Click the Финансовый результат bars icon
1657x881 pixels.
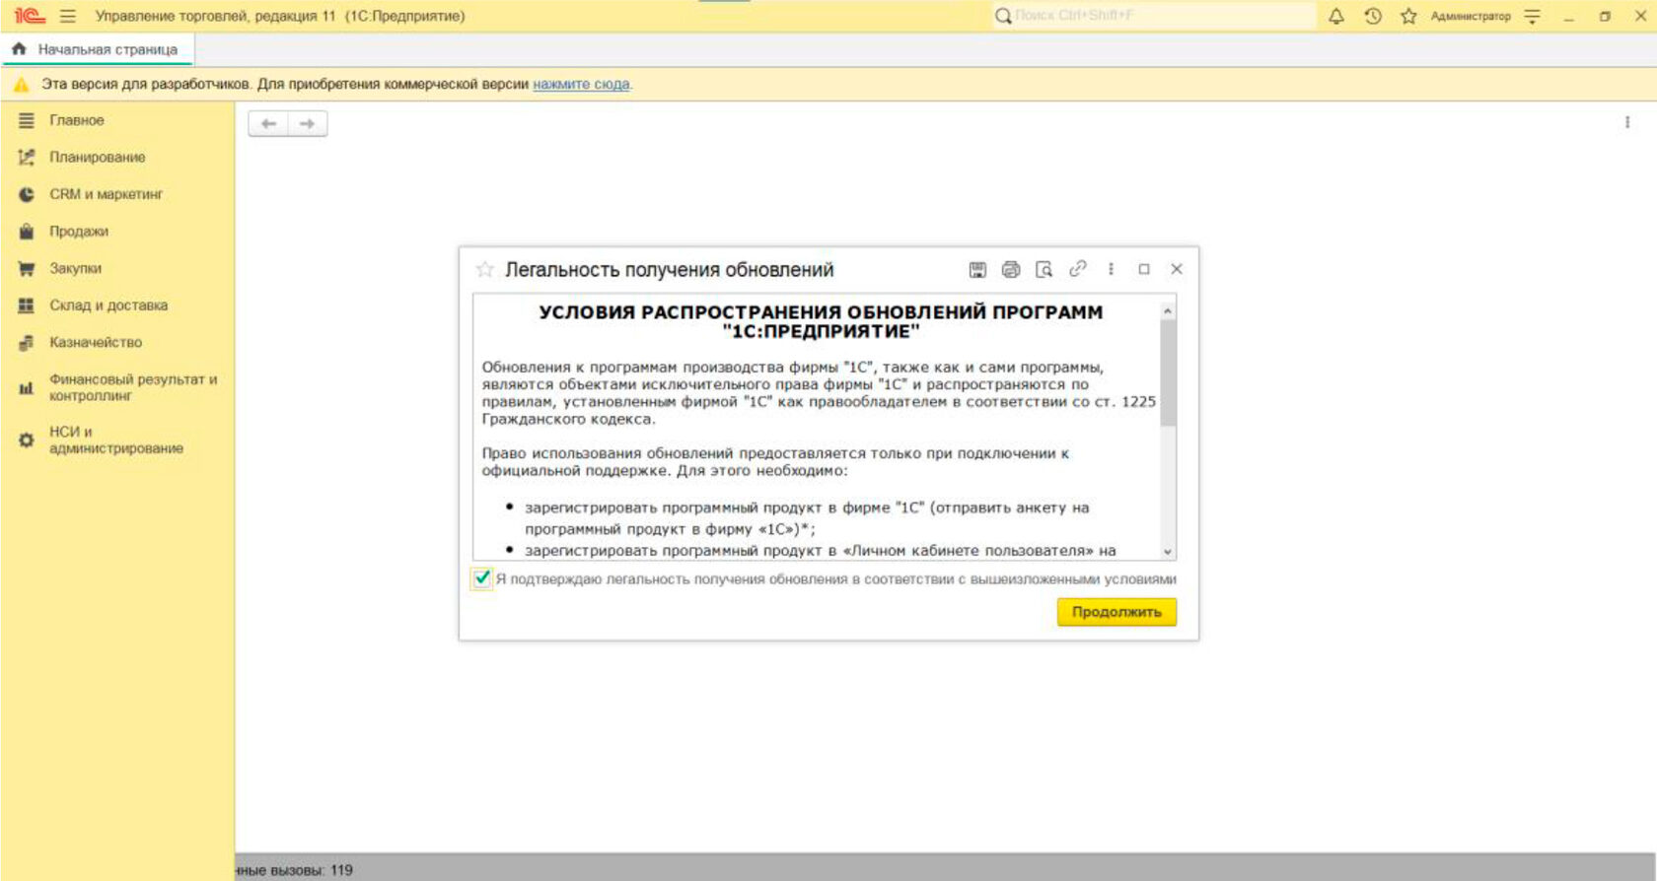tap(27, 388)
